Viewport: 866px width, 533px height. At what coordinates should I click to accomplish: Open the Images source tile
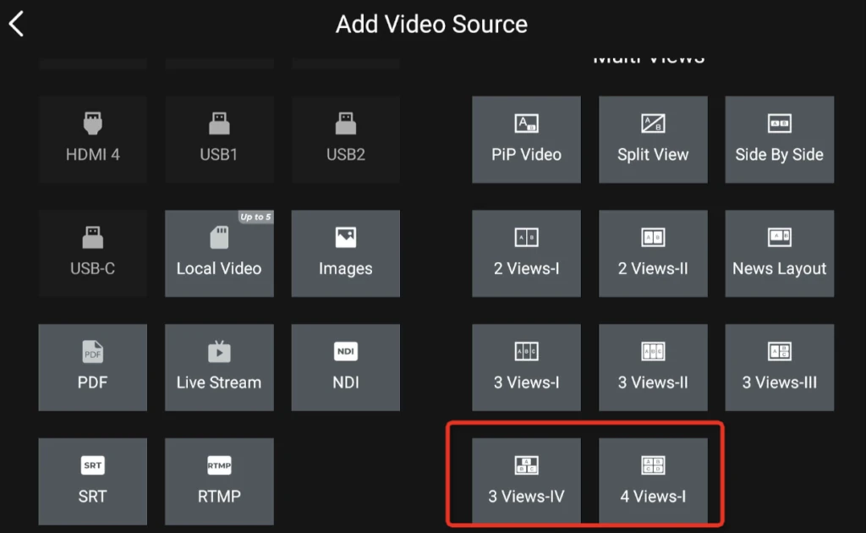coord(345,254)
